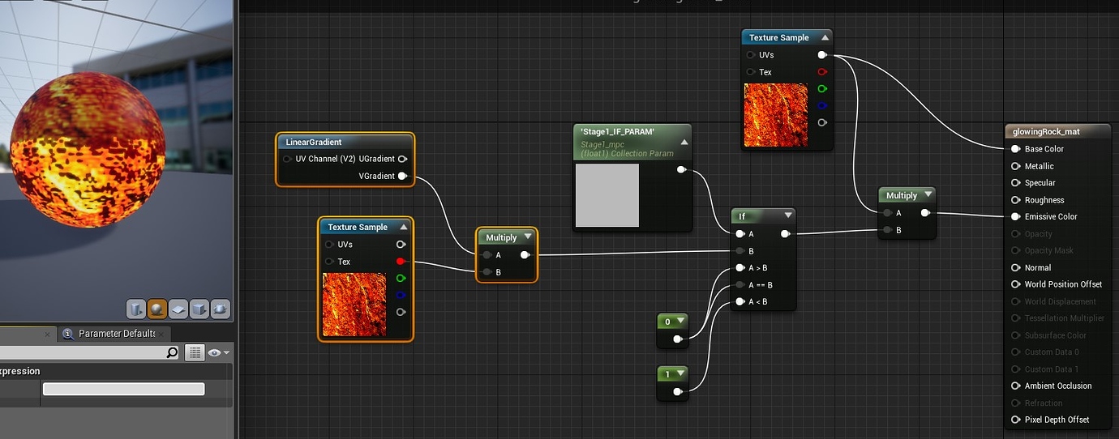1119x439 pixels.
Task: Click the gray preview swatch of Stage1_IF_PARAM
Action: [x=607, y=195]
